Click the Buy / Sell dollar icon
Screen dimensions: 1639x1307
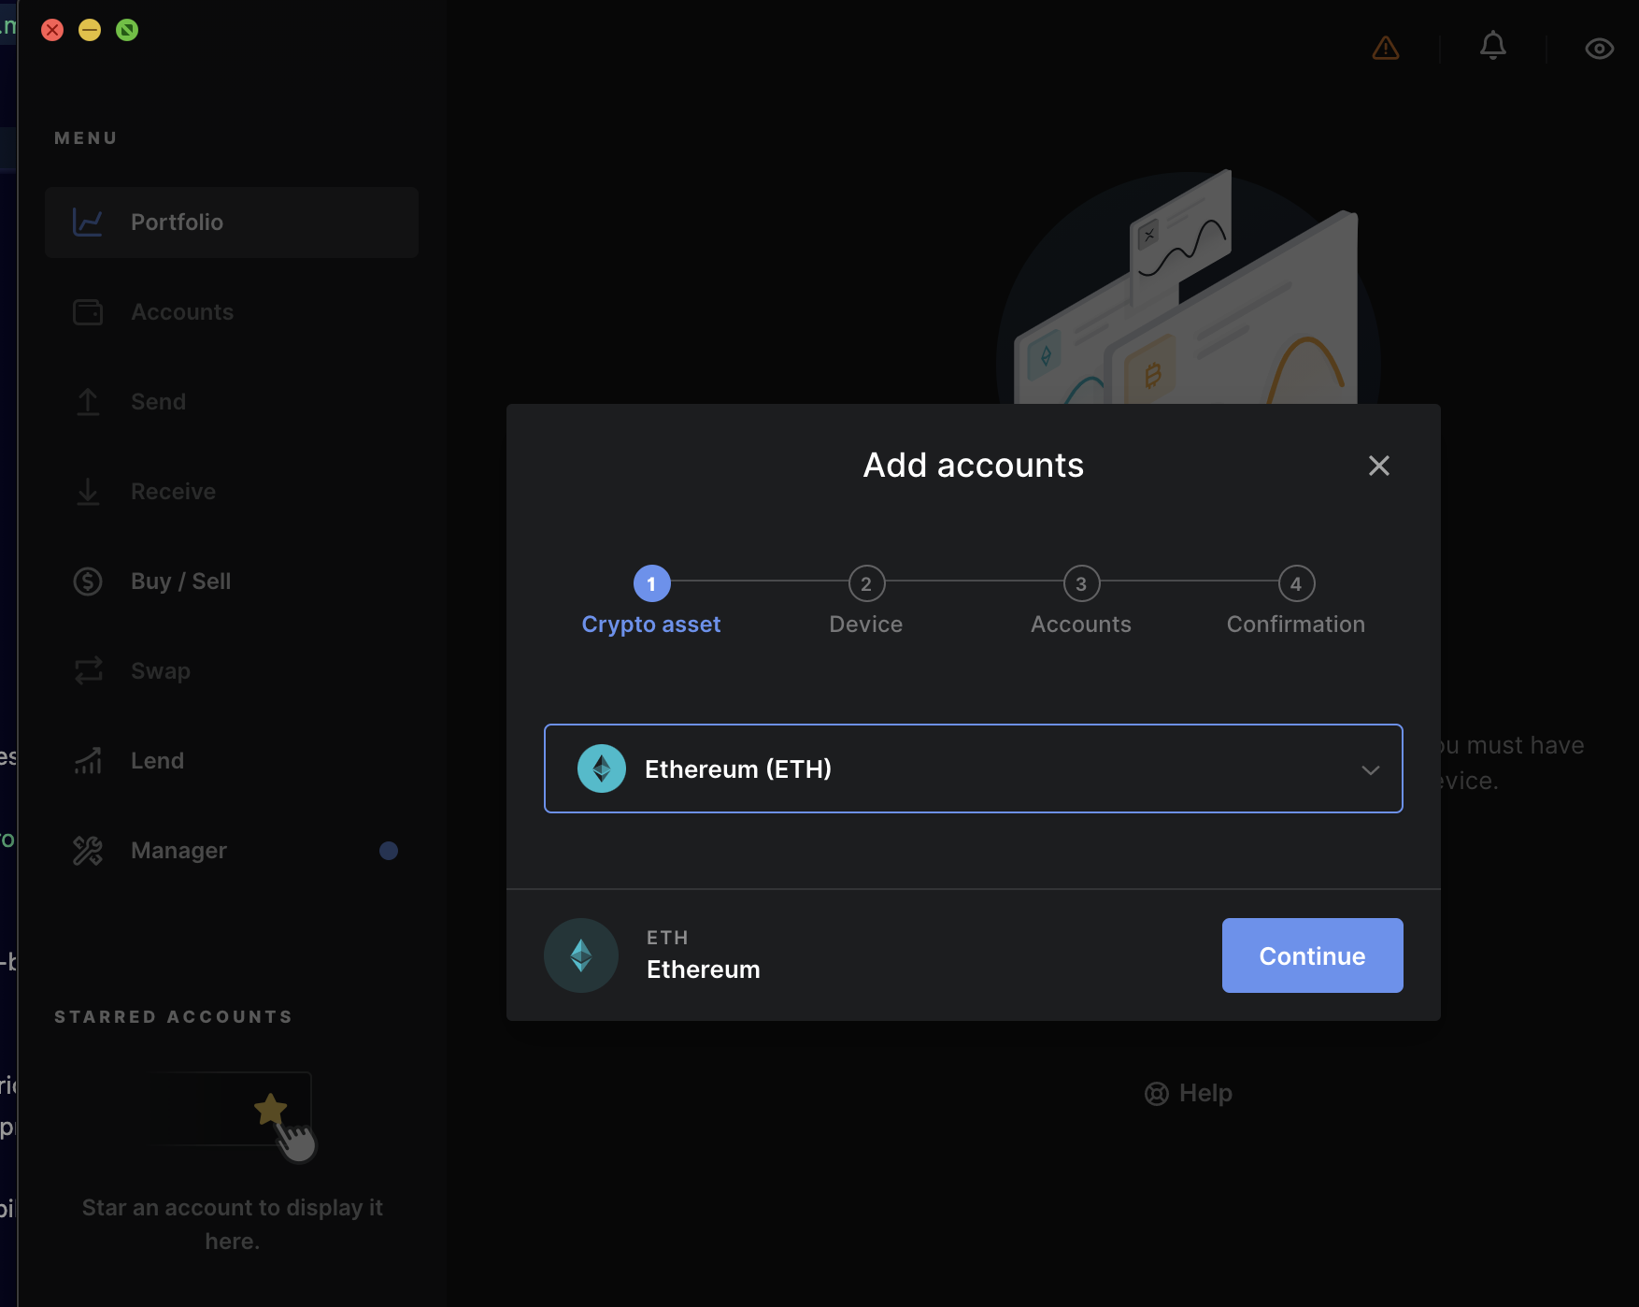click(88, 582)
